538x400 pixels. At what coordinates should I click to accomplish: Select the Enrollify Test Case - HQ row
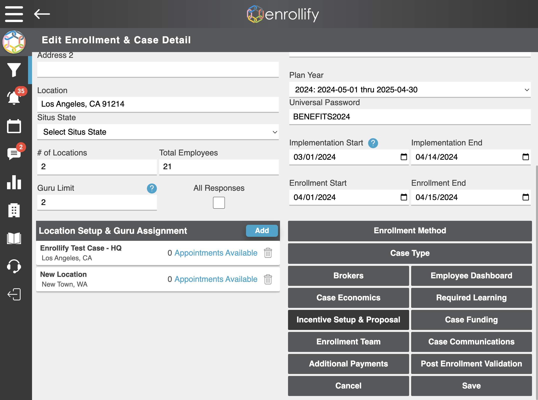pos(158,253)
